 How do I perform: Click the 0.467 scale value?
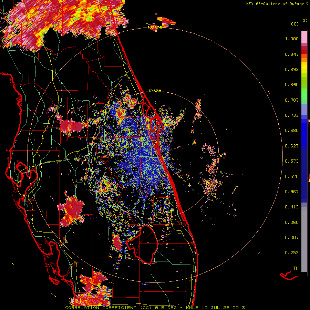click(292, 192)
